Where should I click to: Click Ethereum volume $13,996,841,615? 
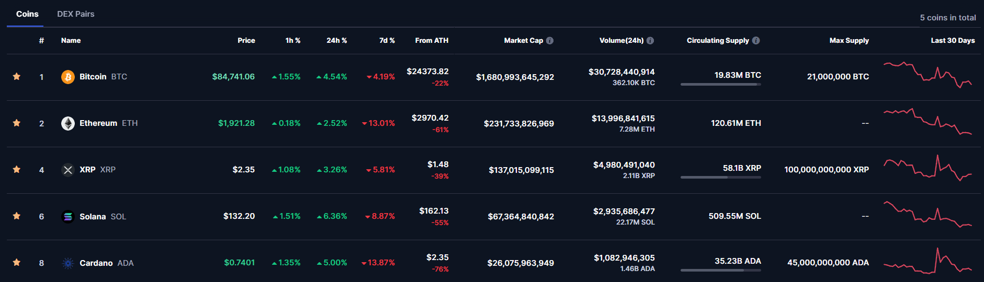pos(623,119)
